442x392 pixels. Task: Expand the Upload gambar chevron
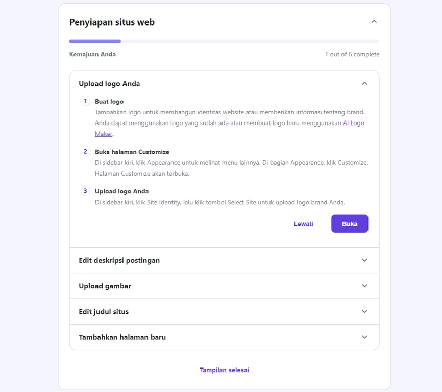pyautogui.click(x=364, y=286)
